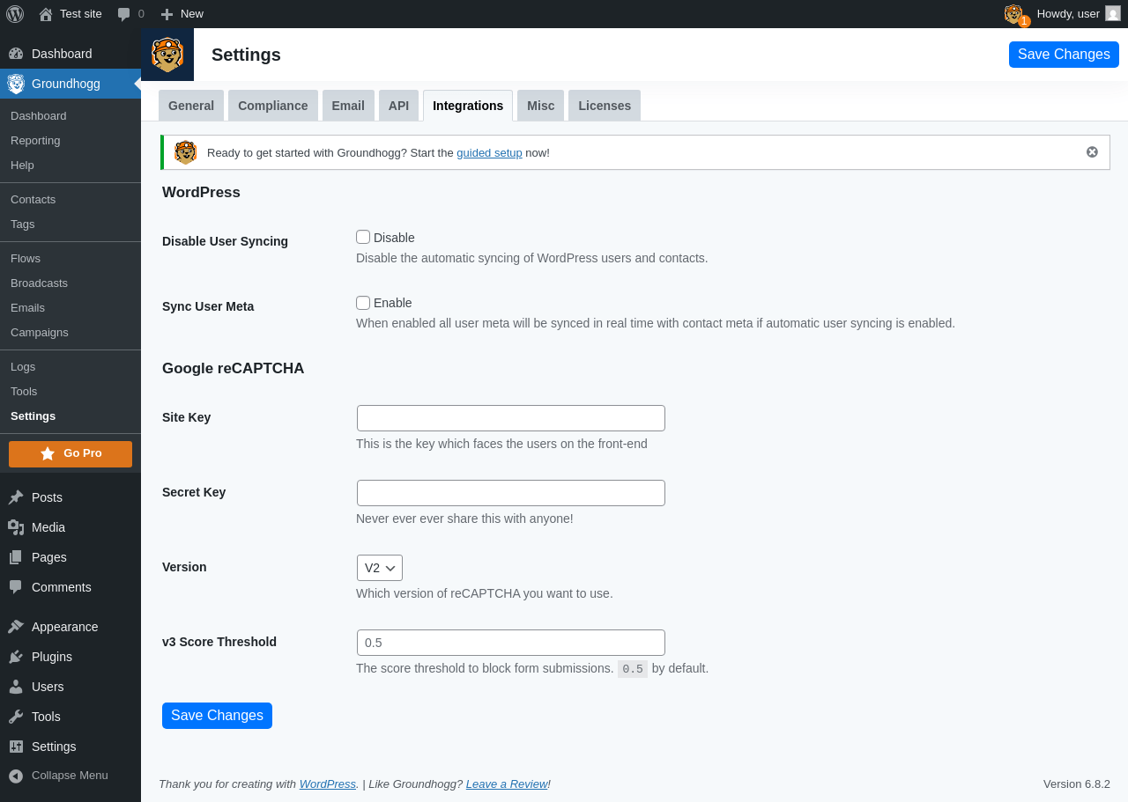Open Flows in sidebar
The image size is (1128, 802).
click(x=70, y=259)
